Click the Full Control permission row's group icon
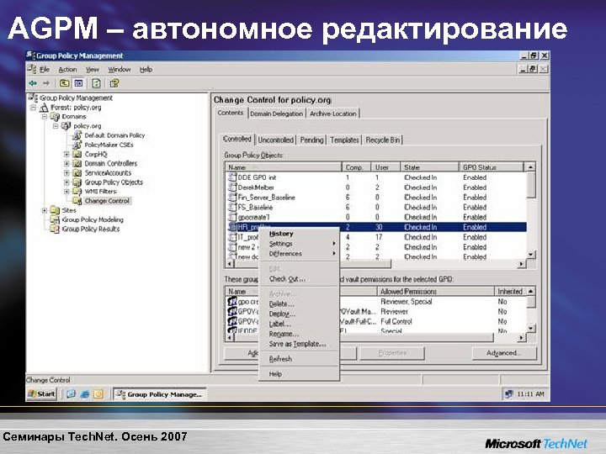Screen dimensions: 606x454 232,321
